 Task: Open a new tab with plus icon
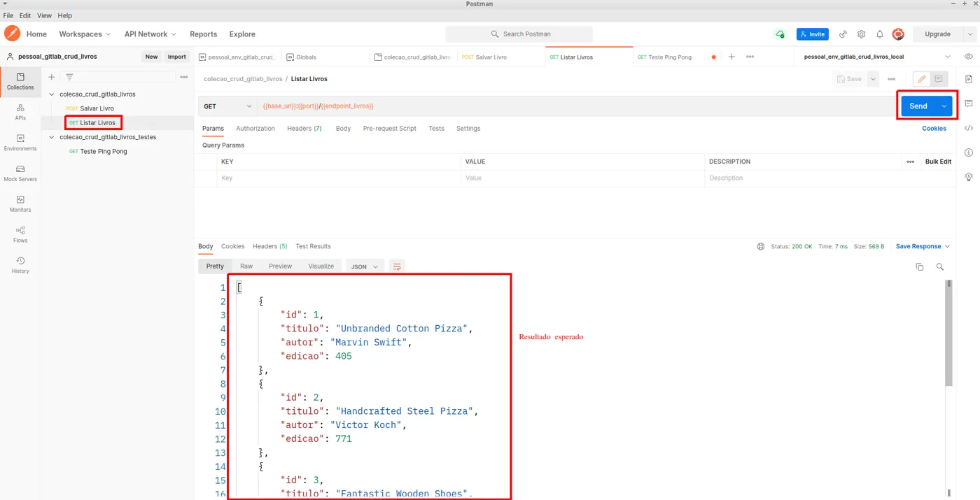tap(731, 57)
